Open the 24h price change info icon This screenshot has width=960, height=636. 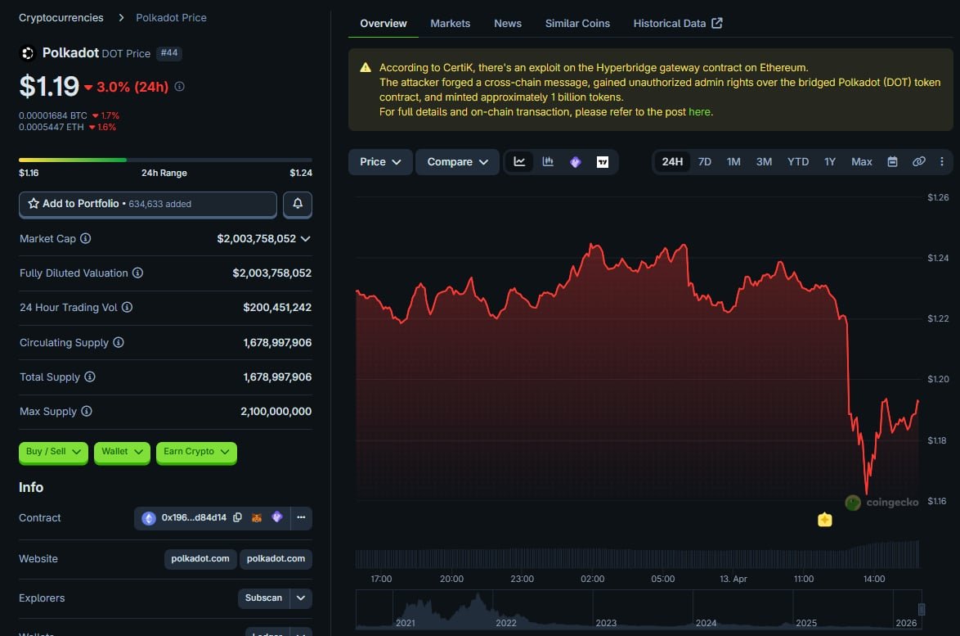pyautogui.click(x=179, y=87)
